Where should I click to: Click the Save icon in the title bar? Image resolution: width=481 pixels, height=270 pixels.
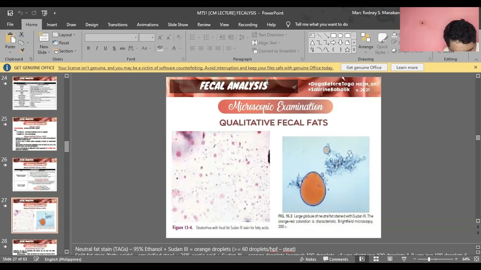(x=10, y=13)
